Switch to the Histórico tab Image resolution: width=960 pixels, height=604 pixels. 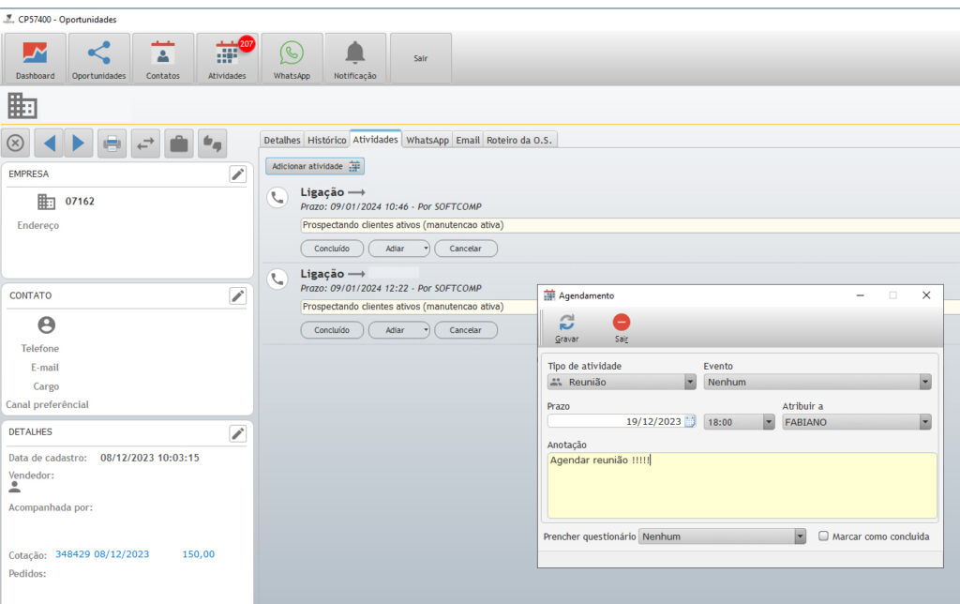point(326,140)
